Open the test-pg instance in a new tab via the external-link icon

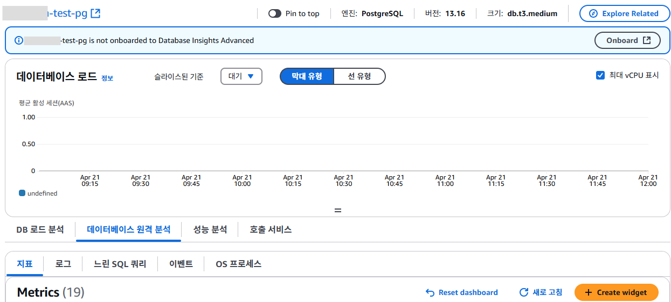95,13
